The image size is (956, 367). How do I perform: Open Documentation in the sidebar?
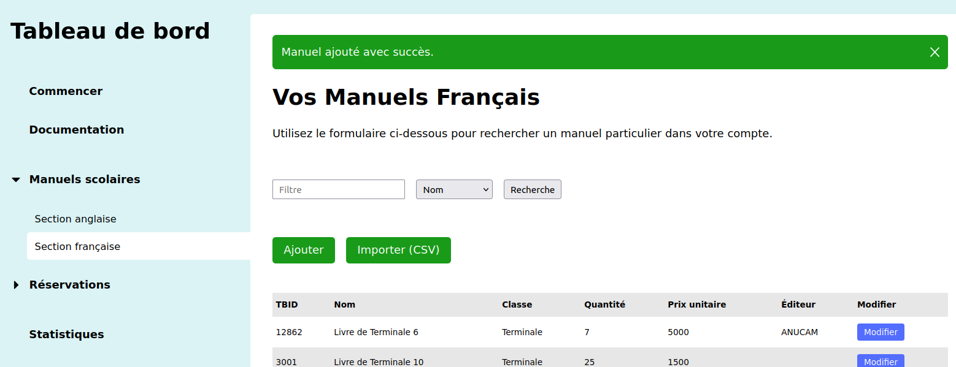coord(77,130)
